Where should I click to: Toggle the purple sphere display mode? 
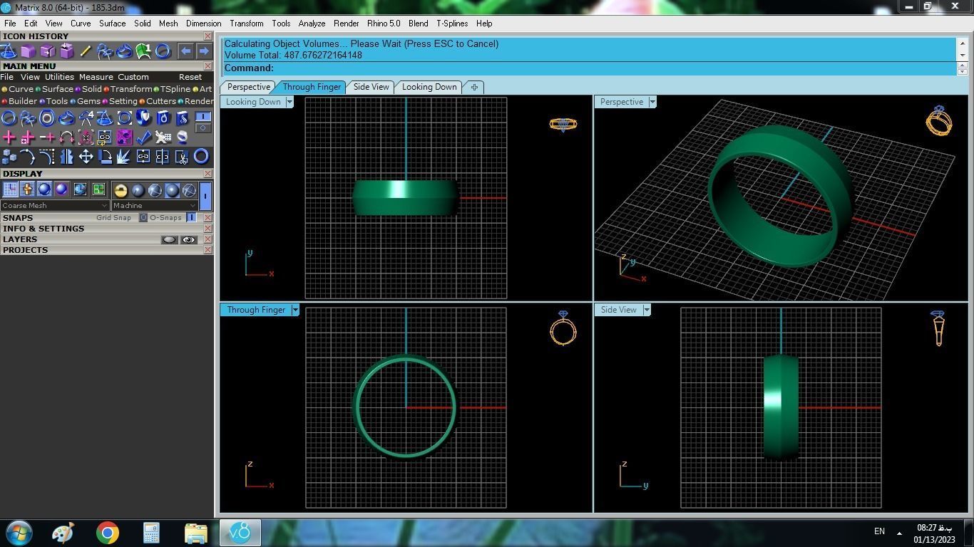[61, 189]
